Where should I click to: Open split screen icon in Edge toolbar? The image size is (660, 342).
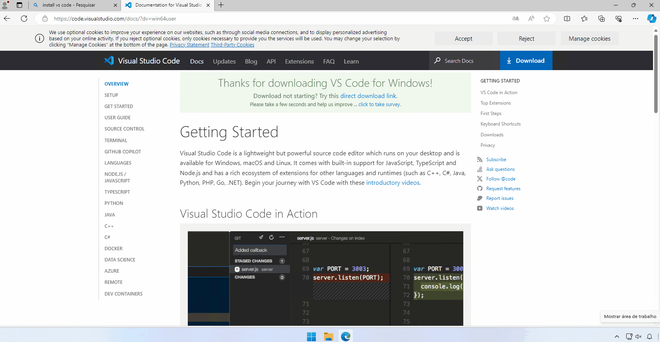click(567, 19)
